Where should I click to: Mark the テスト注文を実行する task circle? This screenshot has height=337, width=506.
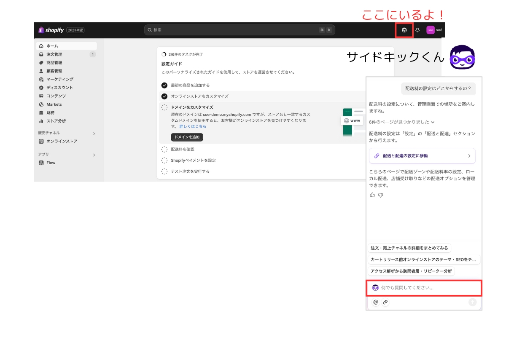pyautogui.click(x=164, y=171)
